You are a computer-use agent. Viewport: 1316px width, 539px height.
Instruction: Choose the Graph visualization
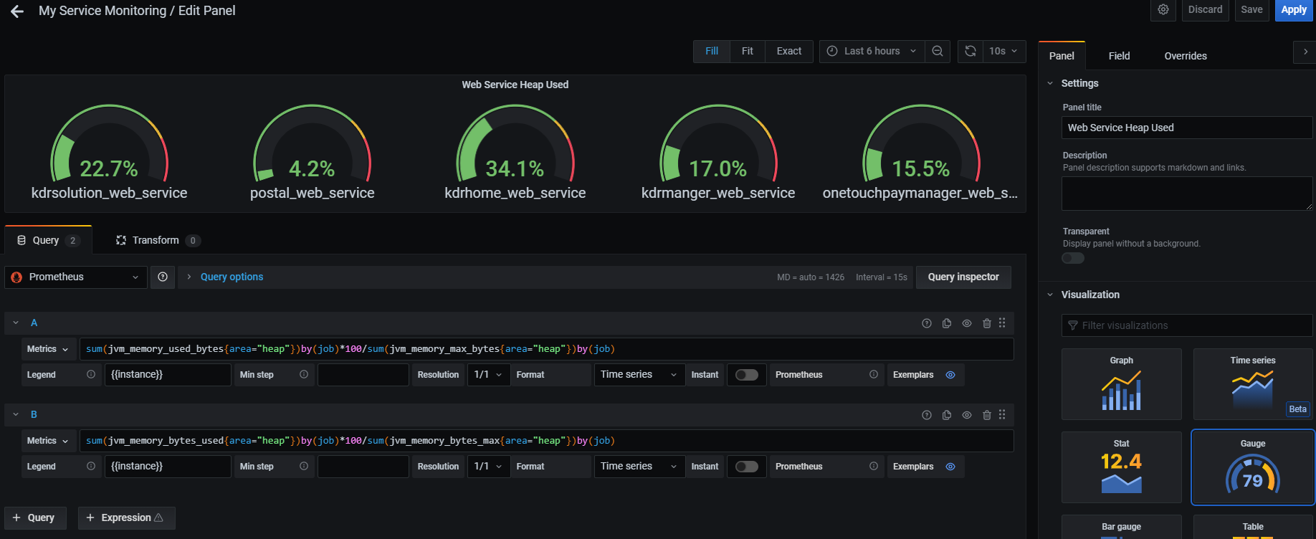1122,384
